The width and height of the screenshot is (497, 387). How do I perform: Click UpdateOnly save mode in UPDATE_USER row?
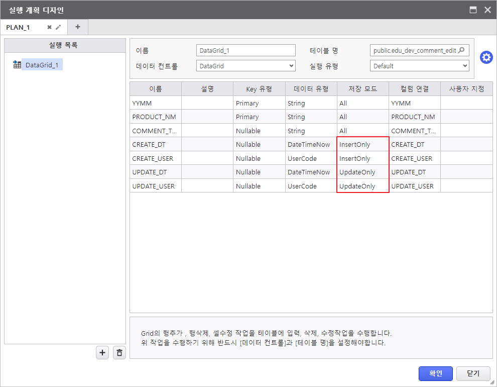363,186
